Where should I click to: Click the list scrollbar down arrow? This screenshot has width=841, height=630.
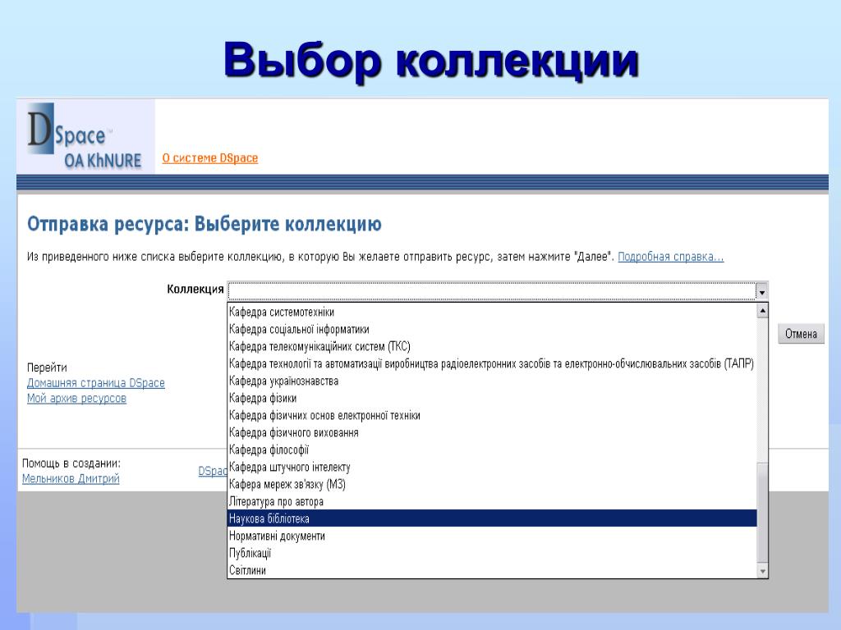pos(762,571)
